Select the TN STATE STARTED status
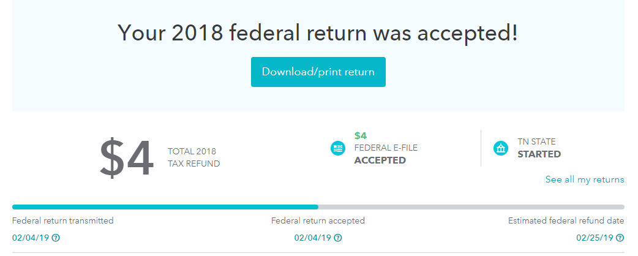638x256 pixels. tap(539, 148)
